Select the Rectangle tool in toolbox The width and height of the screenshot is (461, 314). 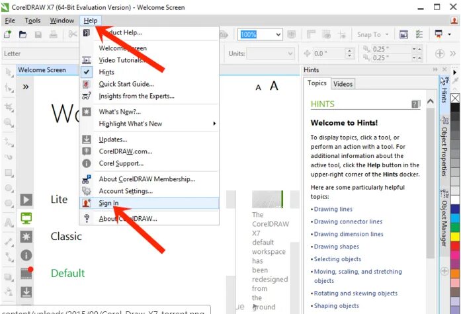pos(9,173)
